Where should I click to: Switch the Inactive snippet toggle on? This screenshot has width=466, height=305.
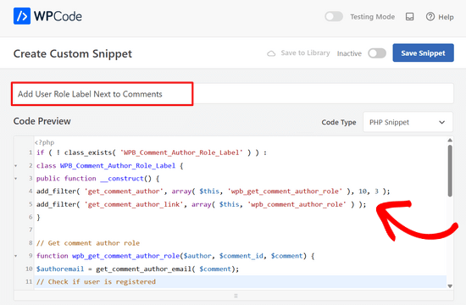click(377, 53)
